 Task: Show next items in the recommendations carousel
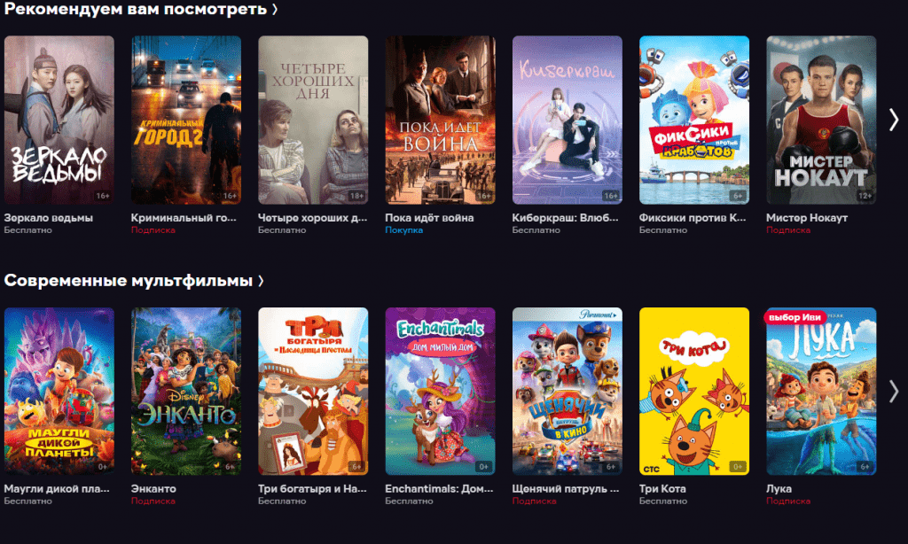(894, 120)
